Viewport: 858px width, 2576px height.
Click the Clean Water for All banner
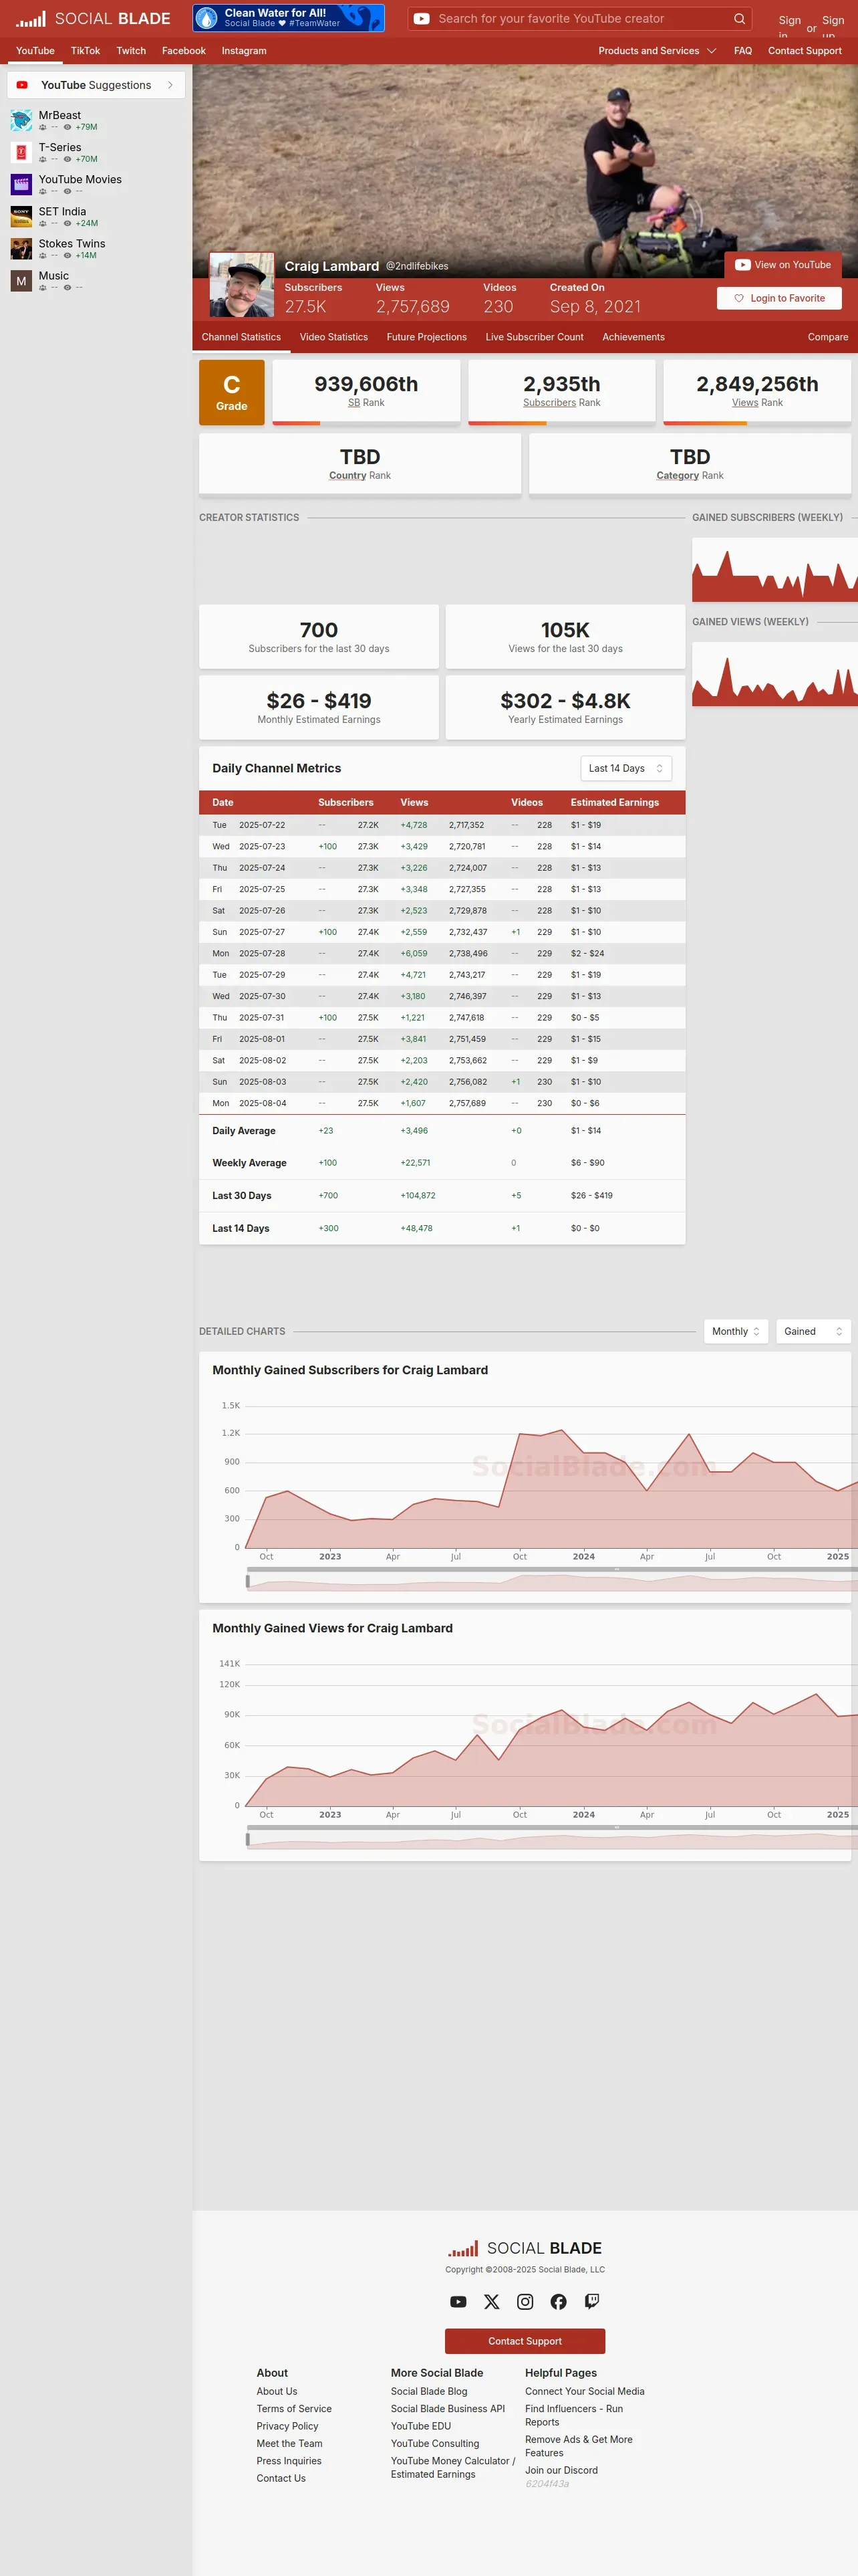click(289, 18)
